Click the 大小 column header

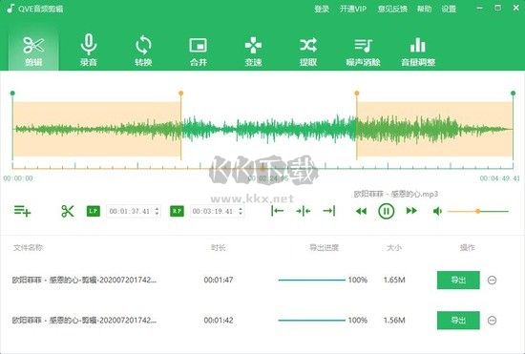(394, 247)
